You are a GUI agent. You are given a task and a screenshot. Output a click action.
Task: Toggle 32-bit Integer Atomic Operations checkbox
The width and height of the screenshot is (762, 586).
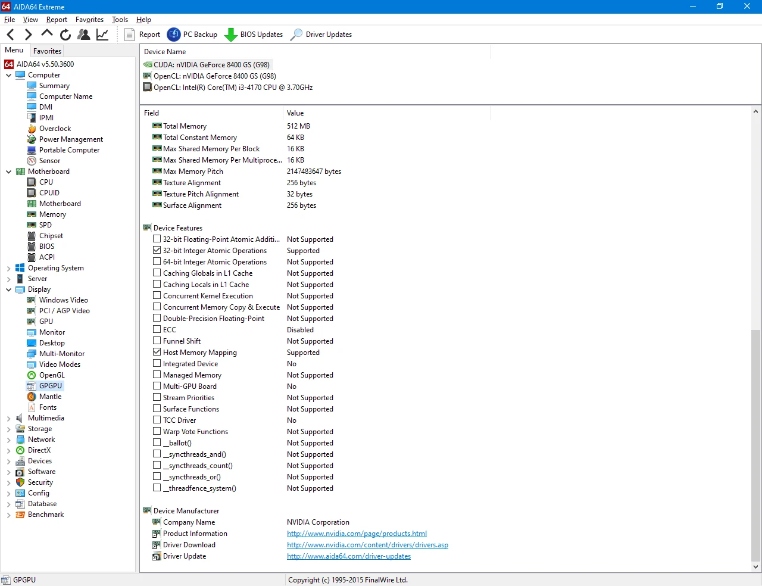[157, 250]
